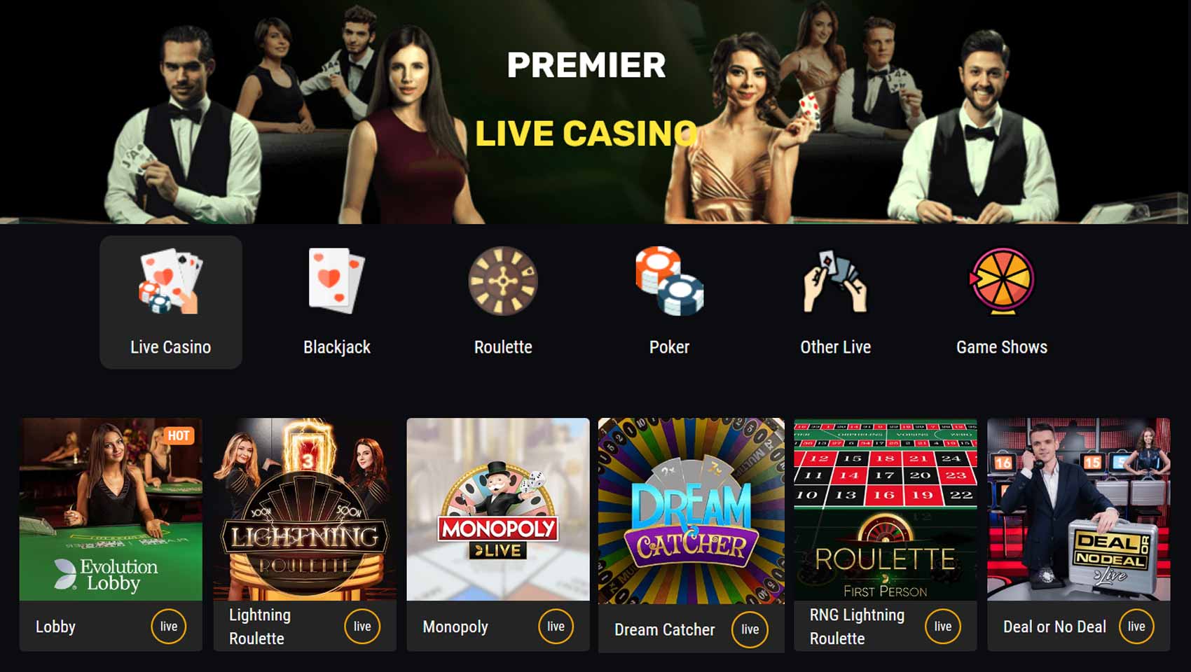Switch to the Game Shows tab label
The image size is (1191, 672).
pyautogui.click(x=1002, y=347)
